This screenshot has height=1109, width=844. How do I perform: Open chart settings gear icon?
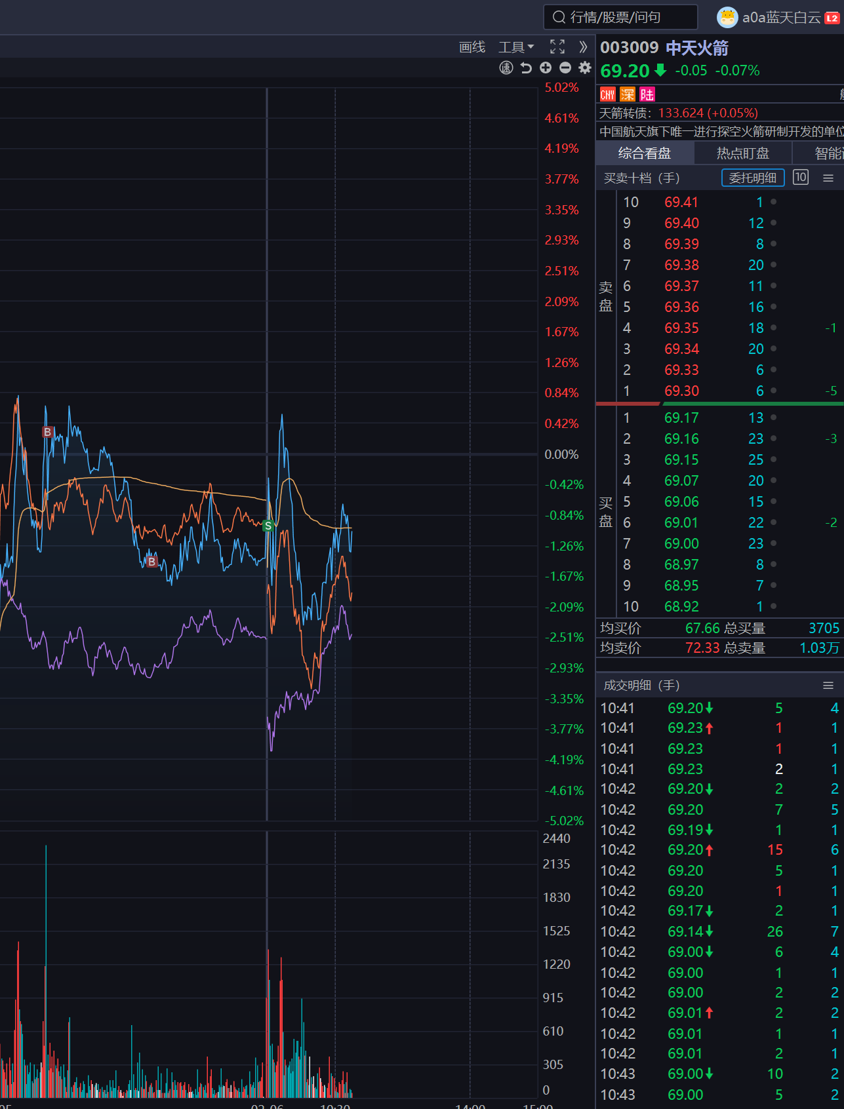point(585,68)
